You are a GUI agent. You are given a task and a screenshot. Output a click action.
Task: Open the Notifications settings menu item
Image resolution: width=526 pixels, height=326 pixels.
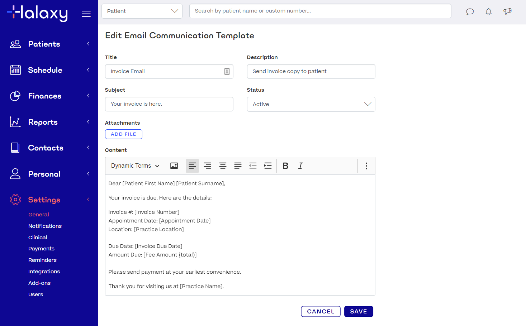pos(45,226)
